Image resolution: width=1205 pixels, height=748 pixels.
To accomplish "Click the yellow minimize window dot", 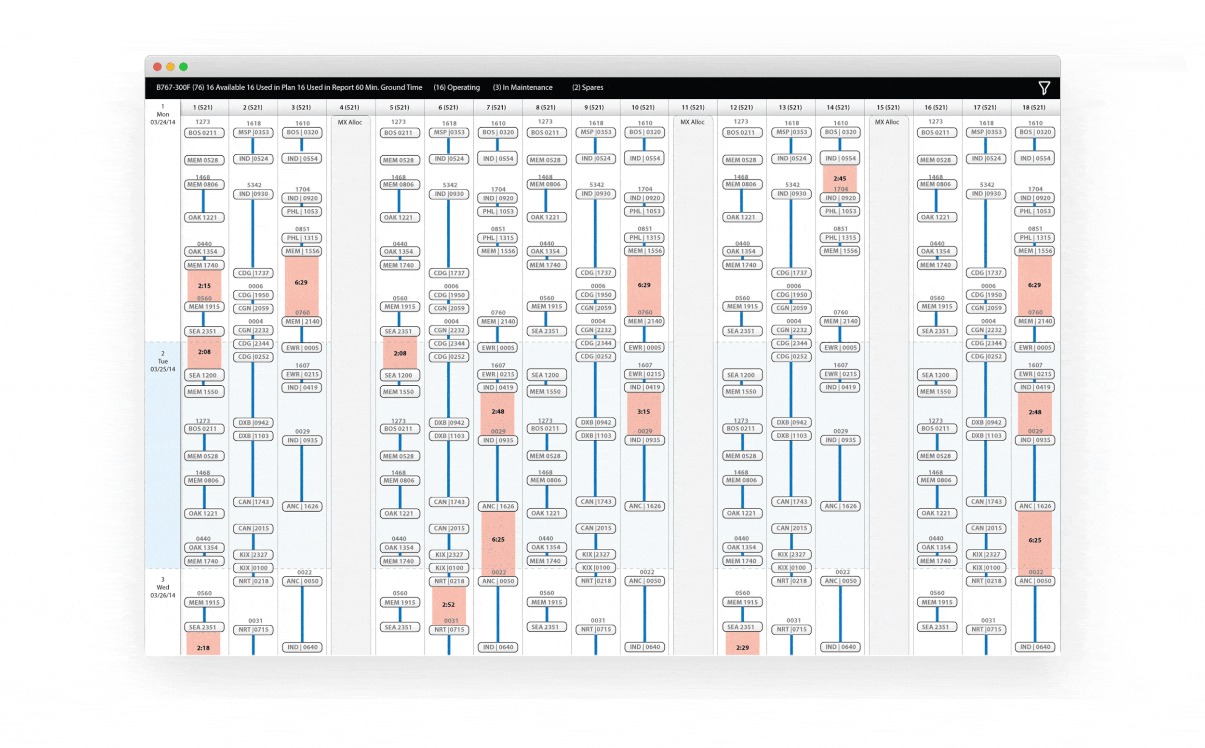I will tap(170, 67).
